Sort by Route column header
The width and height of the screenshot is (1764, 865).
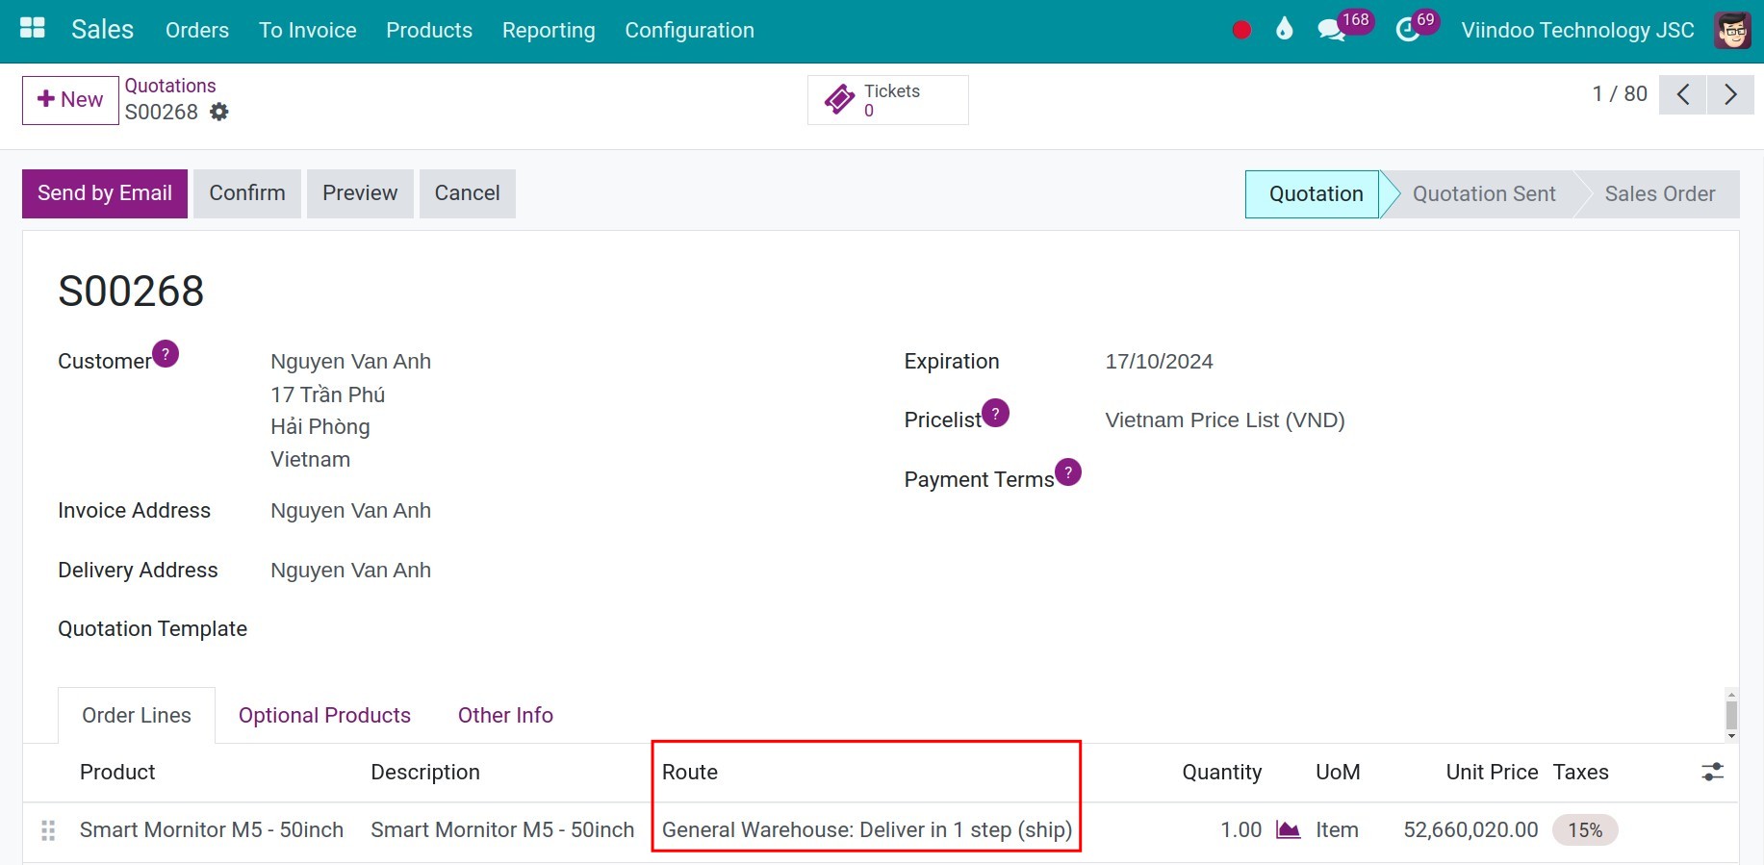(690, 773)
